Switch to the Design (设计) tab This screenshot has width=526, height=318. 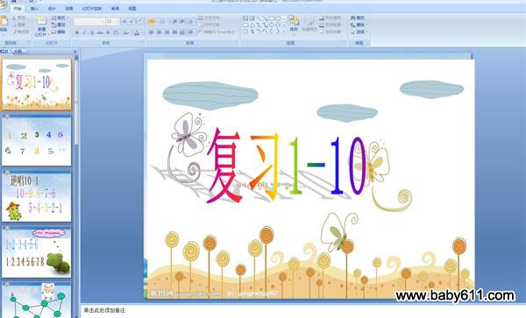coord(52,9)
